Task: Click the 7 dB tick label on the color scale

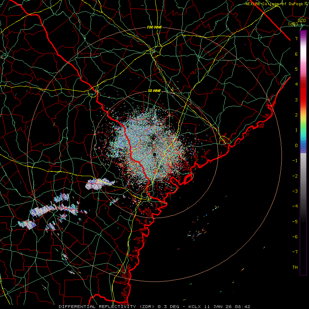Action: [x=296, y=38]
